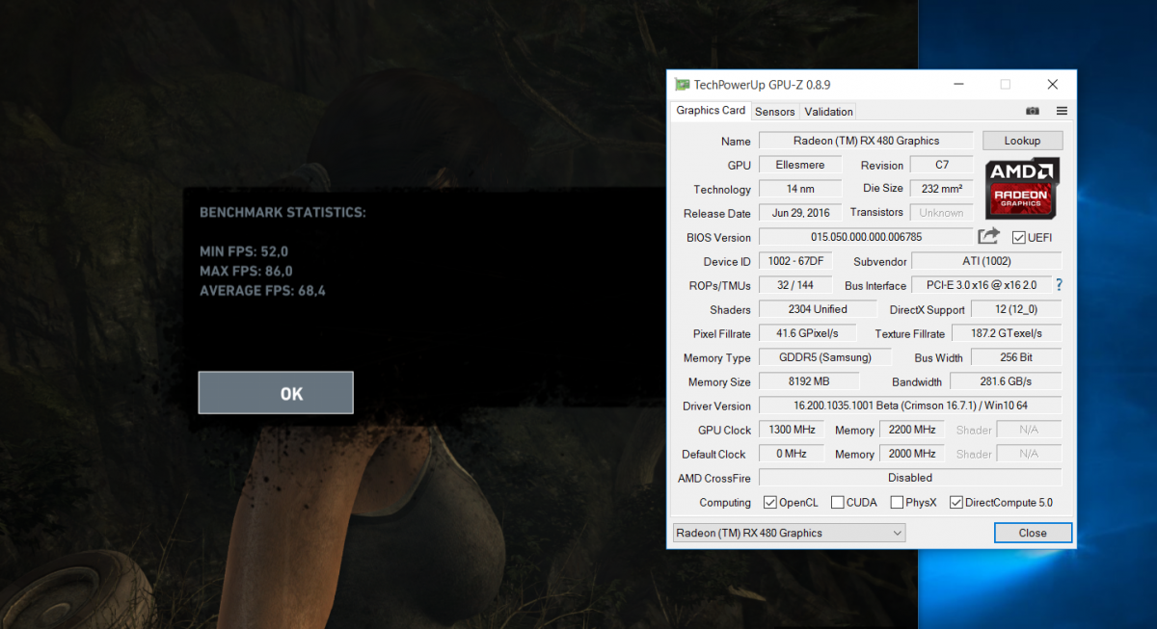Click the Release Date value Jun 29, 2016
The height and width of the screenshot is (629, 1157).
(800, 213)
